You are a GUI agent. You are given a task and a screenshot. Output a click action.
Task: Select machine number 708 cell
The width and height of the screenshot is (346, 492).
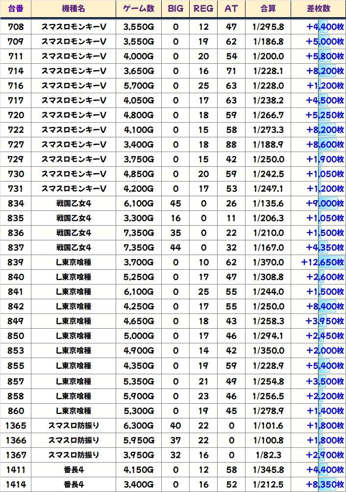tap(16, 26)
